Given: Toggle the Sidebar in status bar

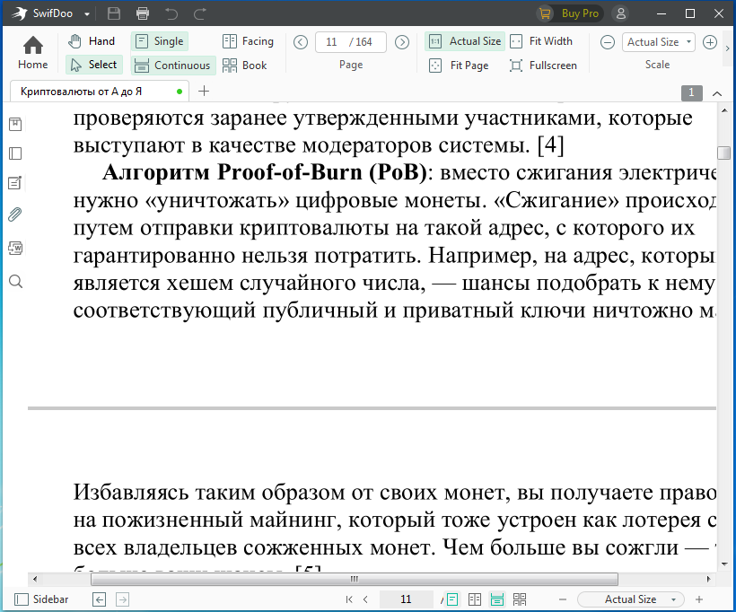Looking at the screenshot, I should point(41,599).
